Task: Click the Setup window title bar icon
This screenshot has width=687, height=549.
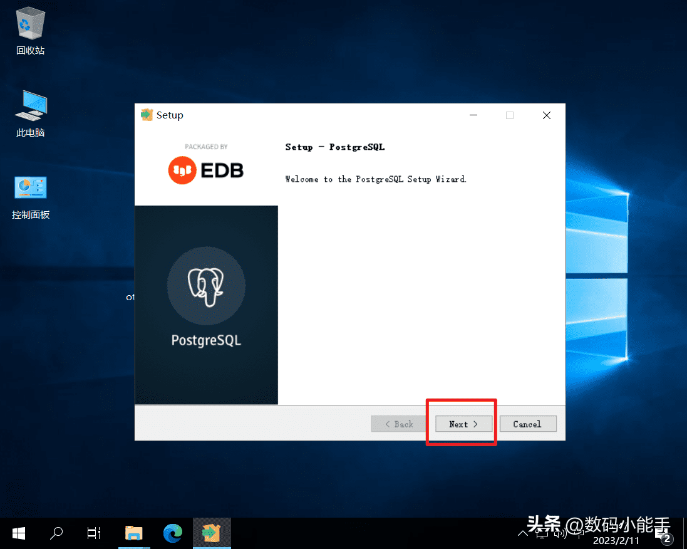Action: 147,115
